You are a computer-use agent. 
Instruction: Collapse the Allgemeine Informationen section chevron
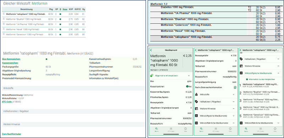click(189, 76)
